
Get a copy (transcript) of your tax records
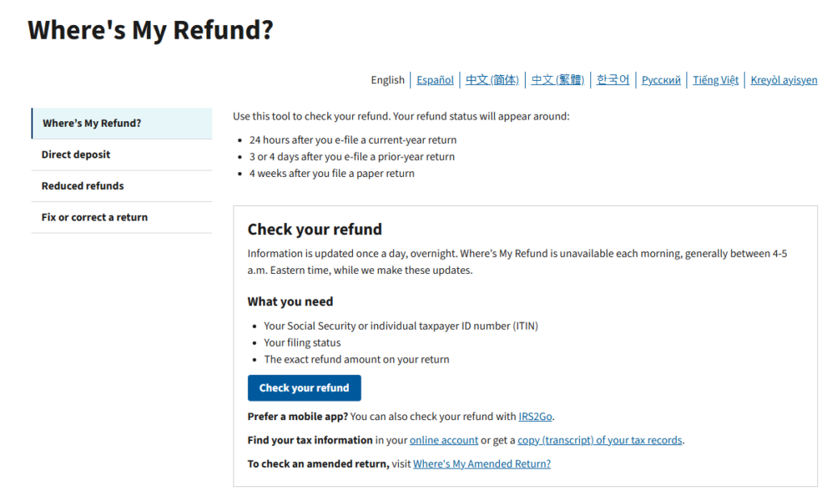pyautogui.click(x=599, y=439)
